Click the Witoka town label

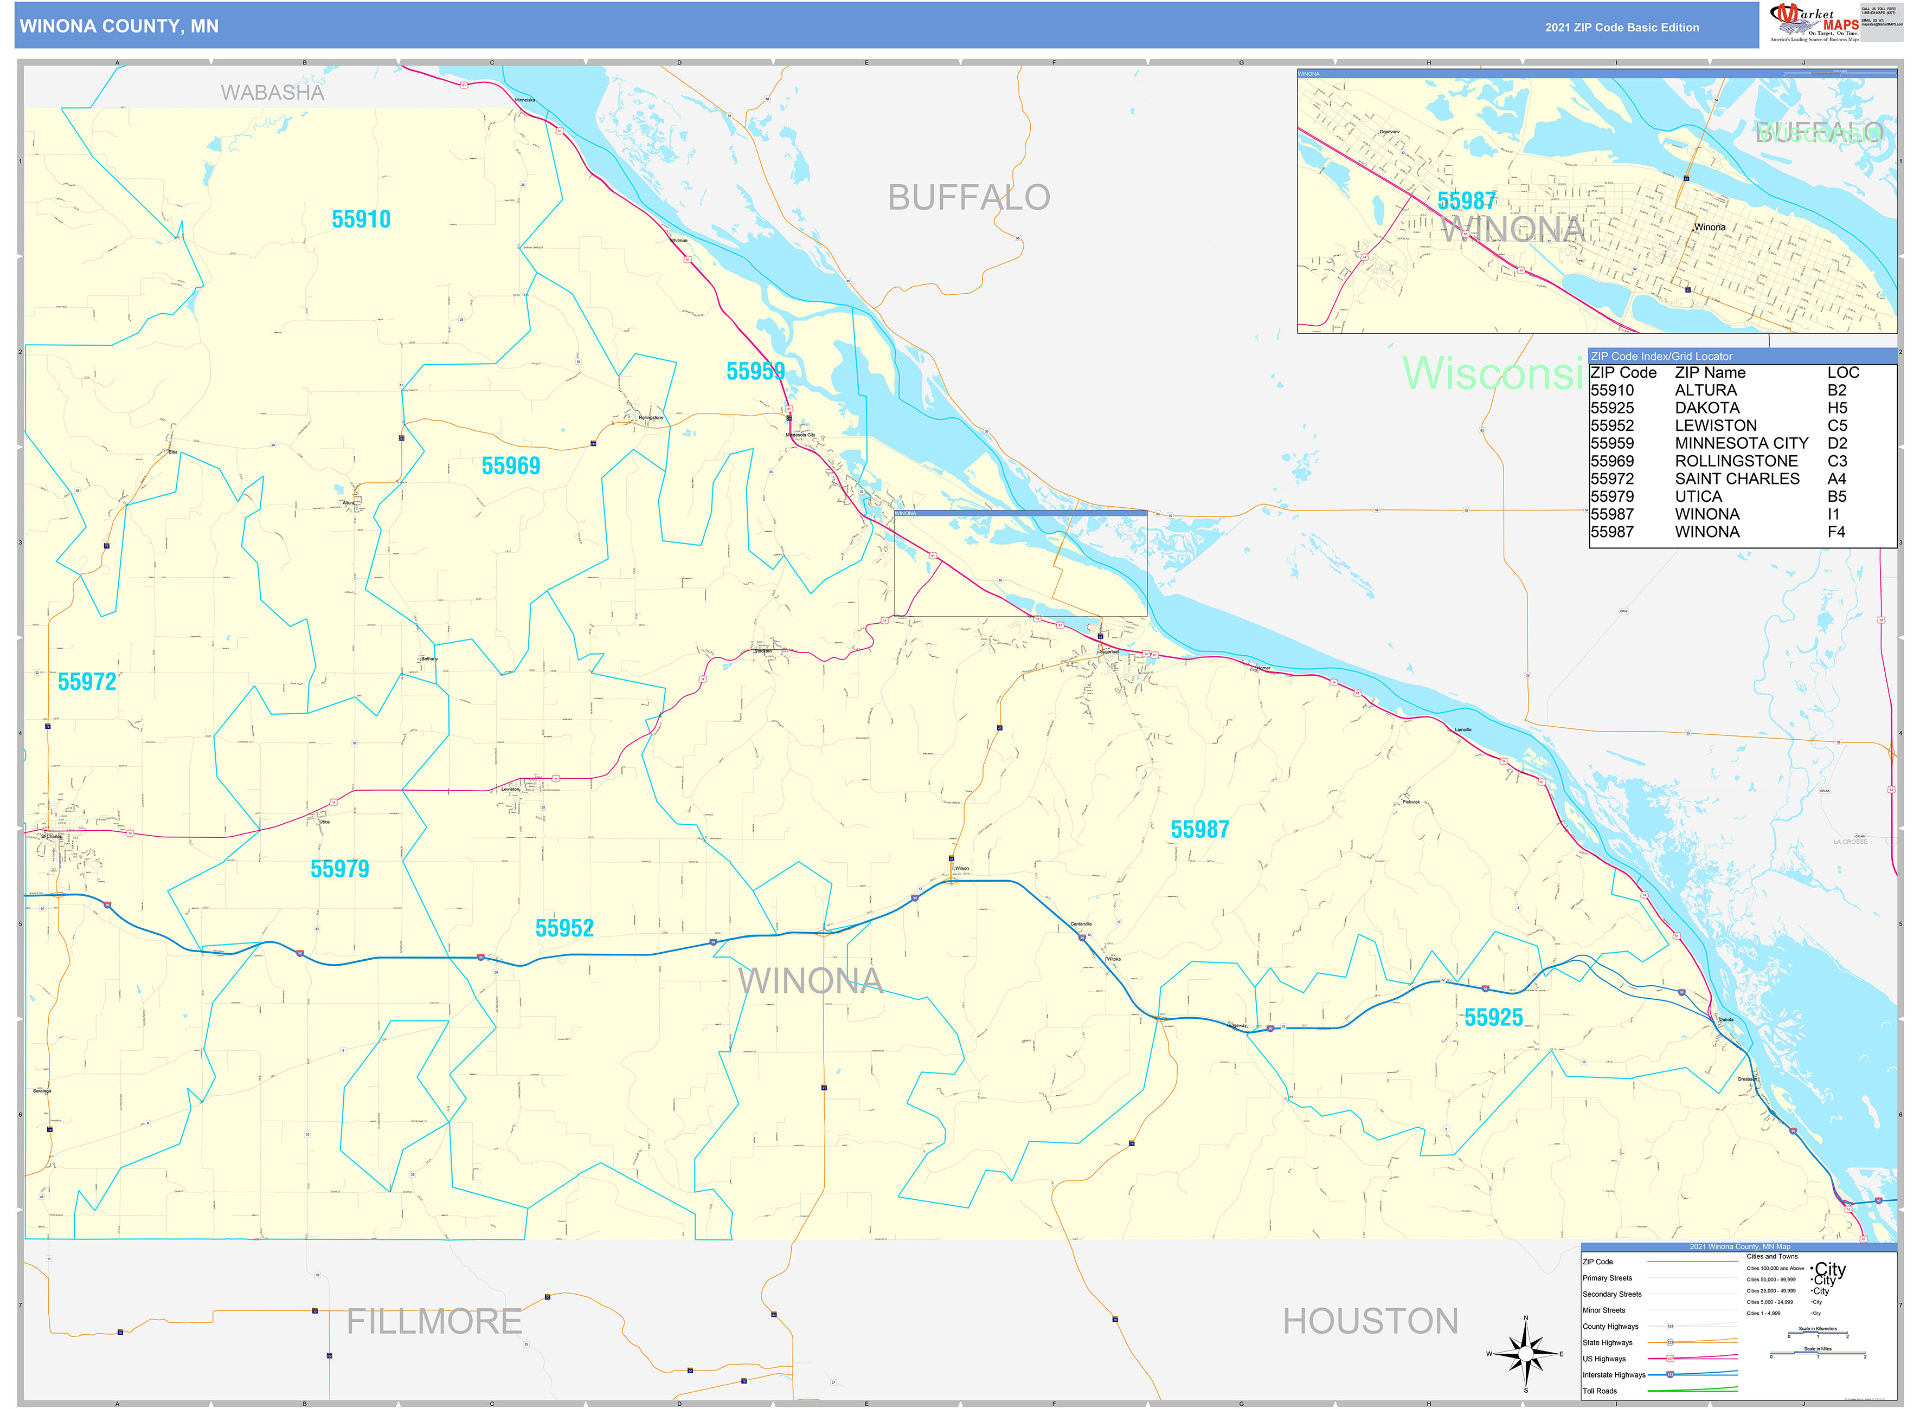coord(1114,959)
